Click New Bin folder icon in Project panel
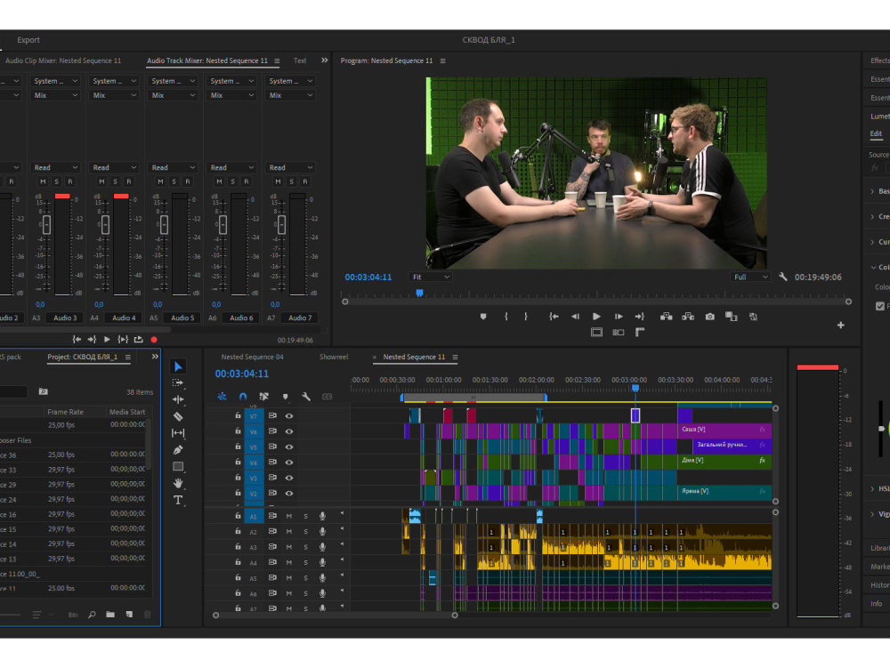 110,615
